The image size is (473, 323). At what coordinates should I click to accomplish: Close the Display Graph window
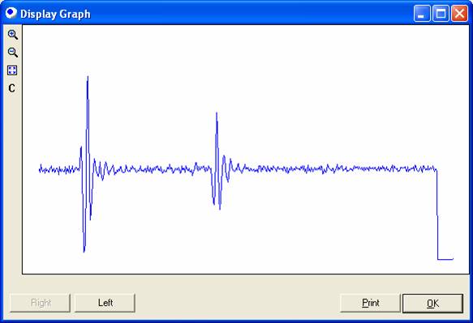(x=459, y=14)
